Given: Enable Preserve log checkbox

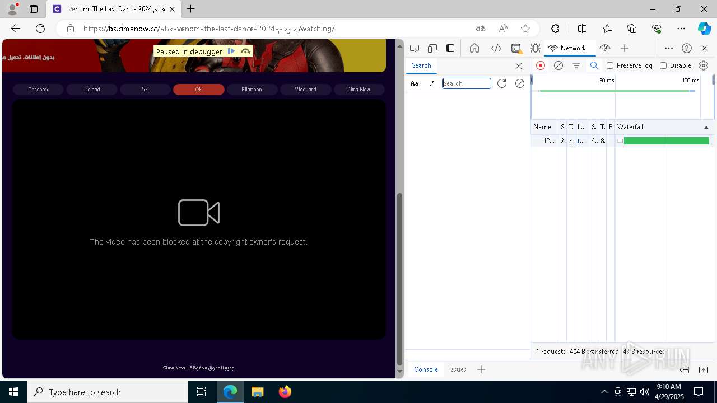Looking at the screenshot, I should [610, 65].
